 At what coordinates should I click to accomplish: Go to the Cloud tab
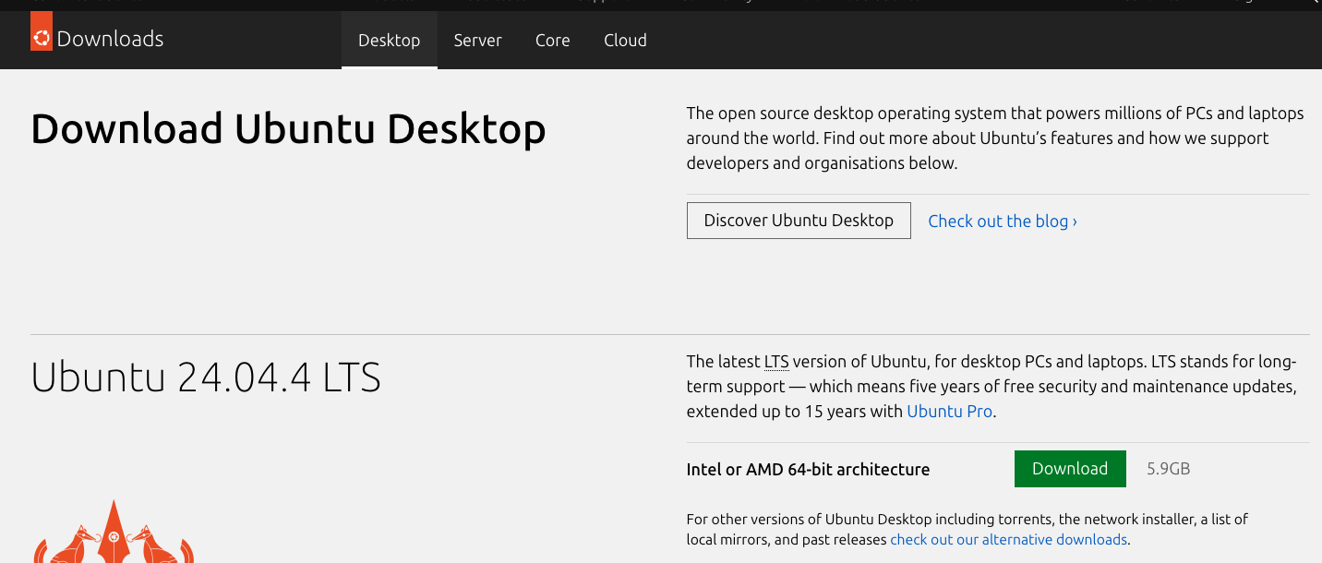625,41
